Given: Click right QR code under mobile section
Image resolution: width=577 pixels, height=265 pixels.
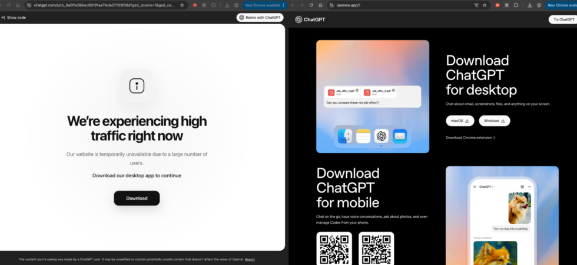Looking at the screenshot, I should (376, 248).
